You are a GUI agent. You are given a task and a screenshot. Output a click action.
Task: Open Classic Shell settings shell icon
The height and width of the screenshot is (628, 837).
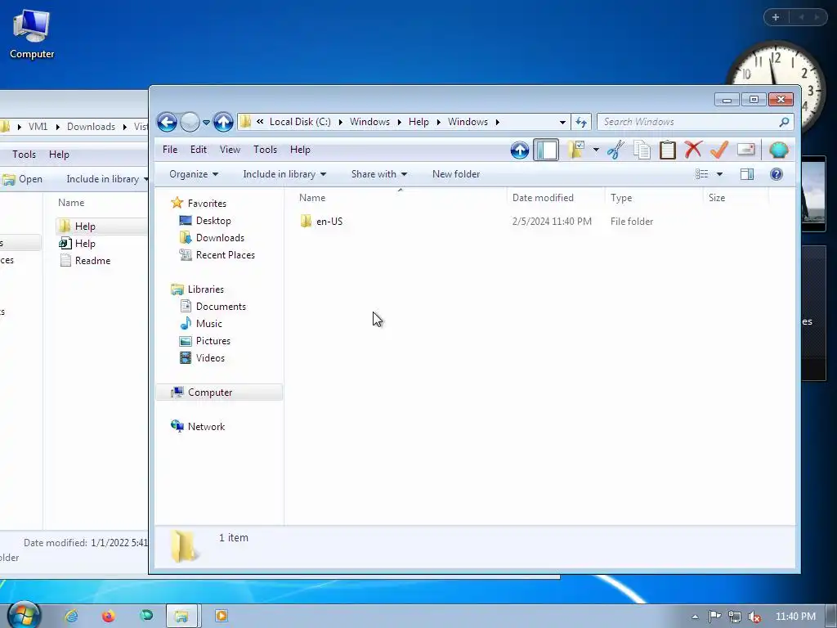pos(779,150)
